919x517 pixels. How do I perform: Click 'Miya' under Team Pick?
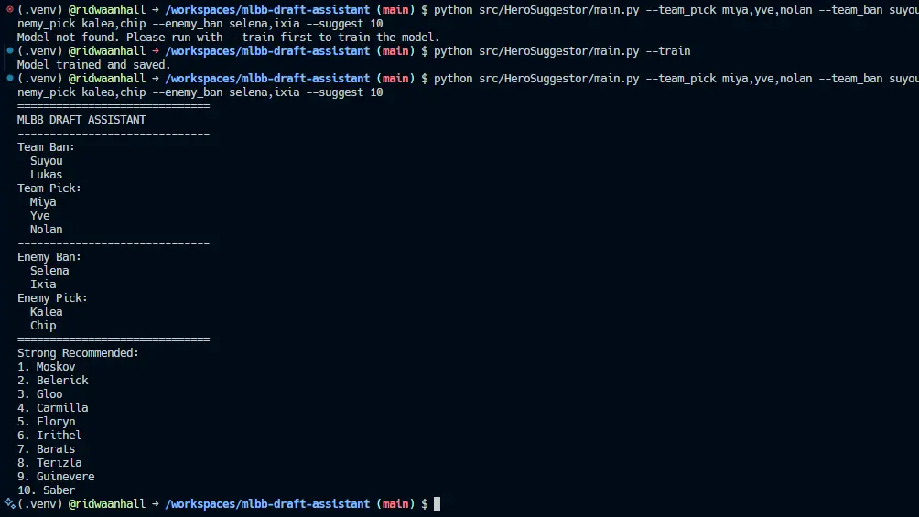(x=43, y=201)
